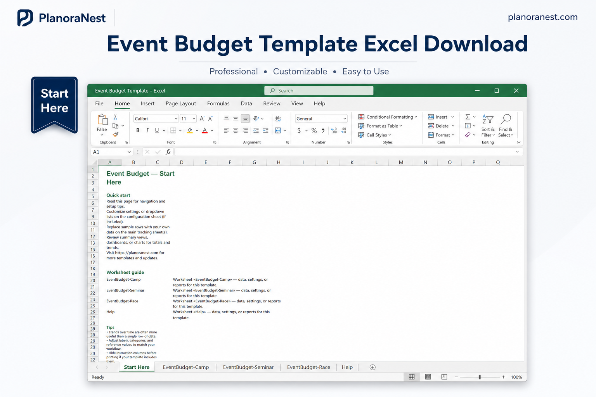Expand the formula bar chevron
Viewport: 596px width, 397px height.
[x=517, y=152]
